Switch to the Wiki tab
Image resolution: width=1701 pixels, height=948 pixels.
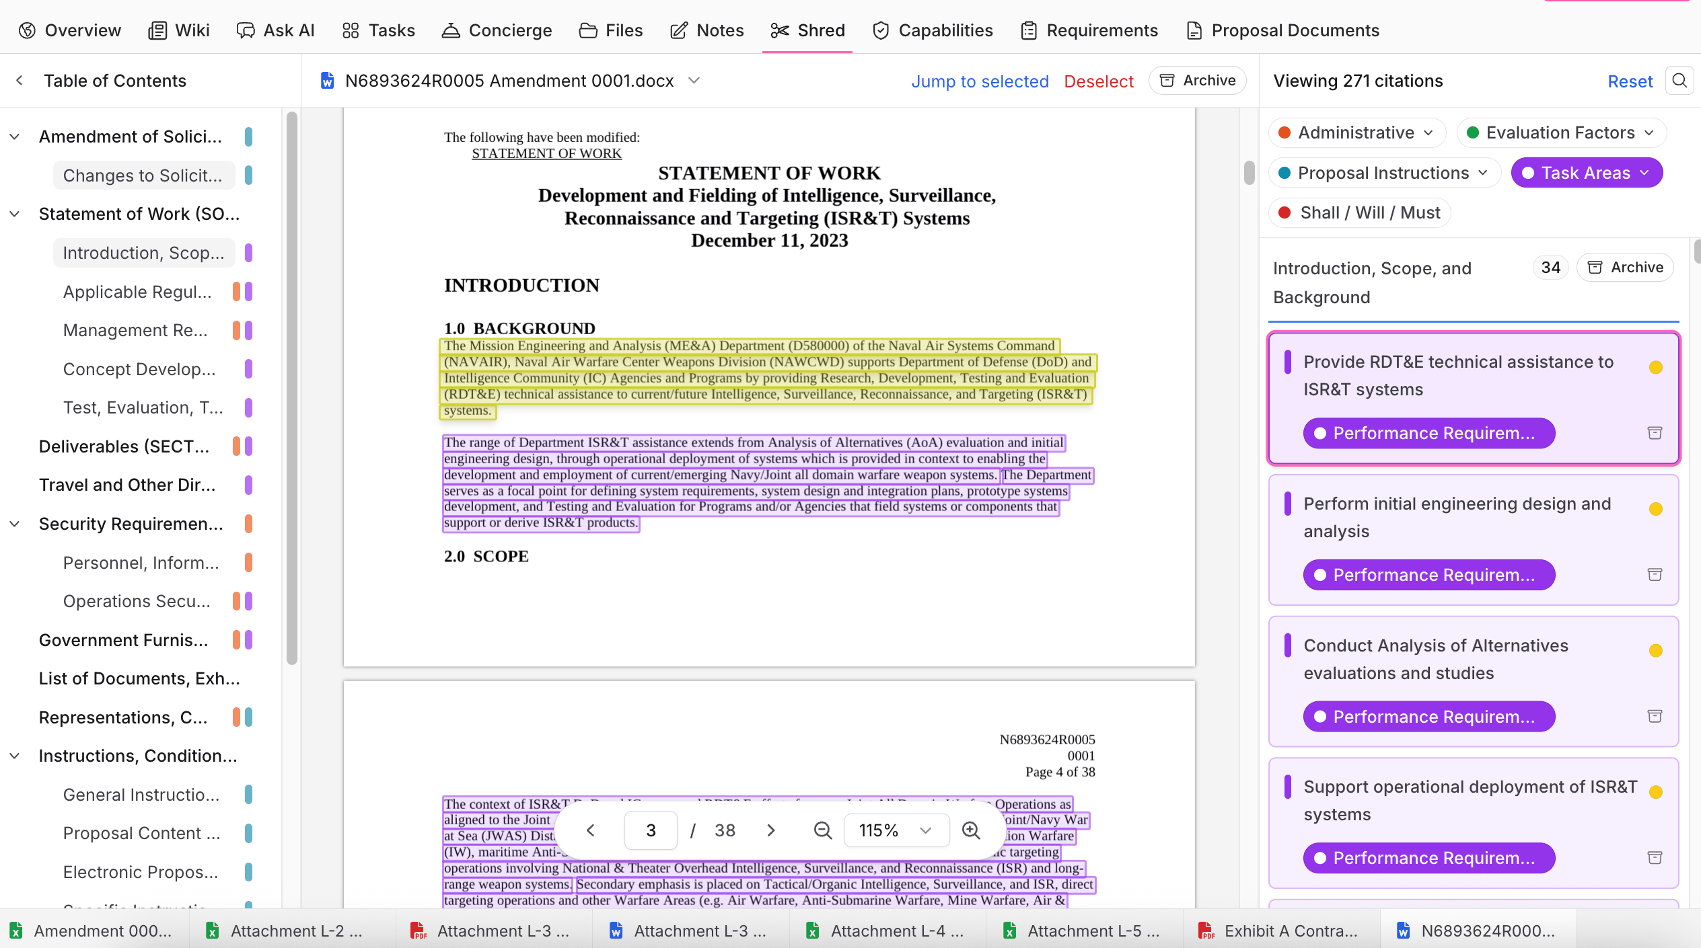(179, 30)
